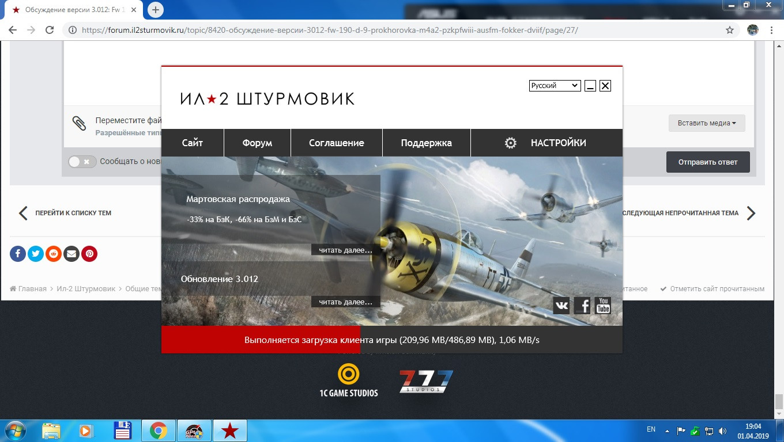
Task: Open Chrome from the Windows taskbar
Action: click(x=159, y=430)
